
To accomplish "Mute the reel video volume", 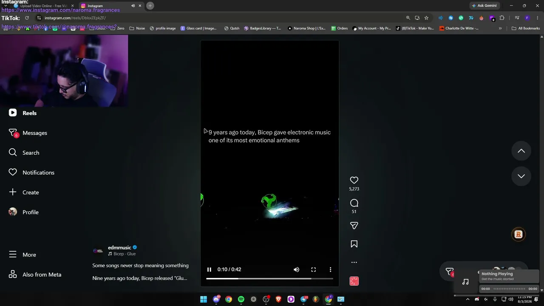I will pos(296,269).
